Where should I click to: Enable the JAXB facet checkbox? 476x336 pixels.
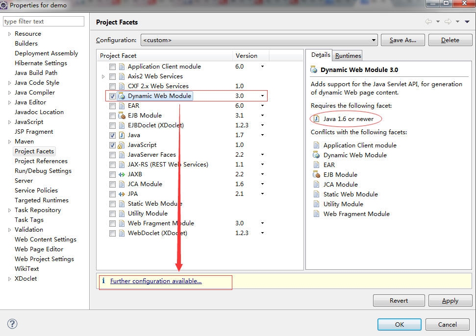(x=113, y=174)
